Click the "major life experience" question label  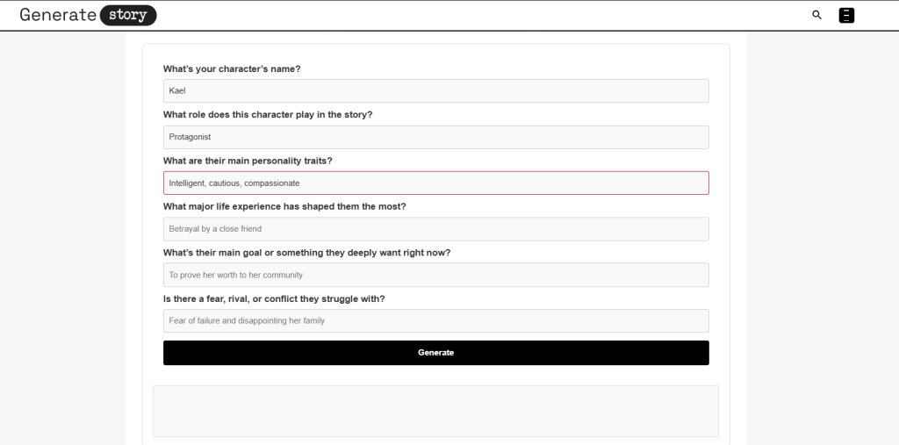(284, 206)
